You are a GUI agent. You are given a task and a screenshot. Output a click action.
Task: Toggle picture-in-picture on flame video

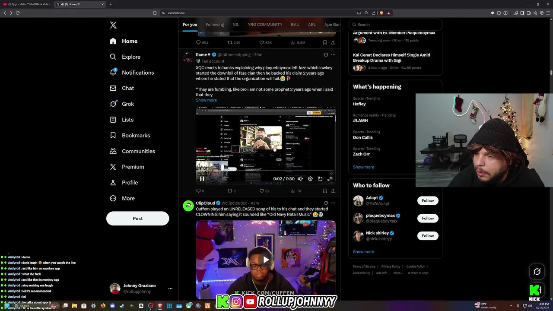coord(320,179)
